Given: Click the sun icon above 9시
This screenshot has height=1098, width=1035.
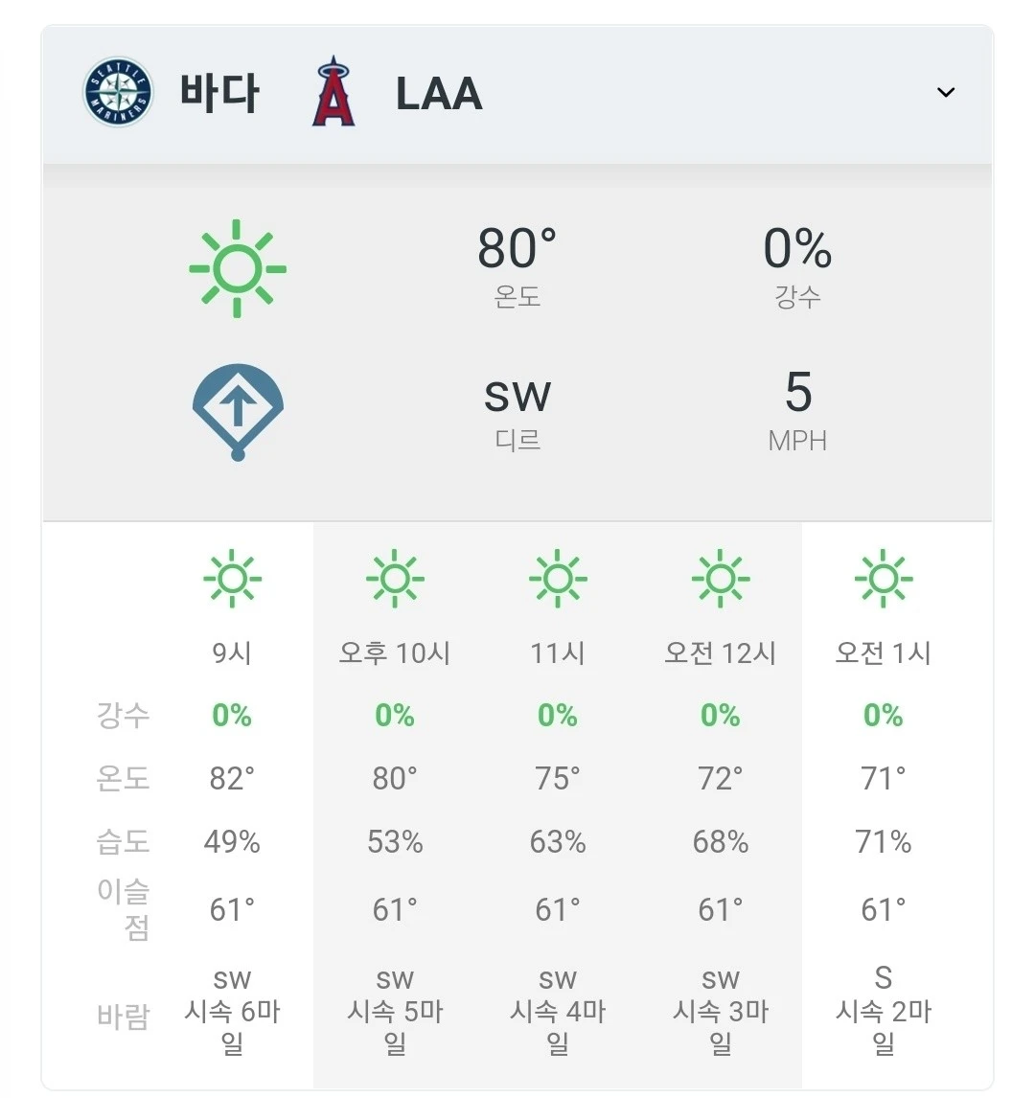Looking at the screenshot, I should [x=232, y=579].
